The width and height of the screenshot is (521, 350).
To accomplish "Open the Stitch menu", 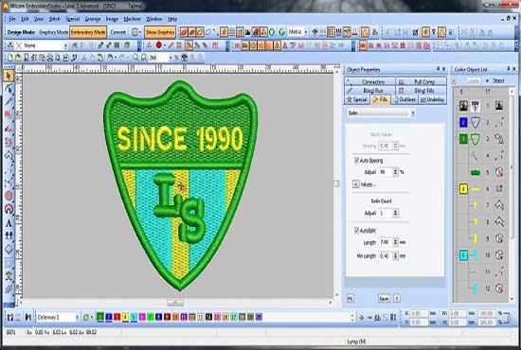I will pos(55,19).
